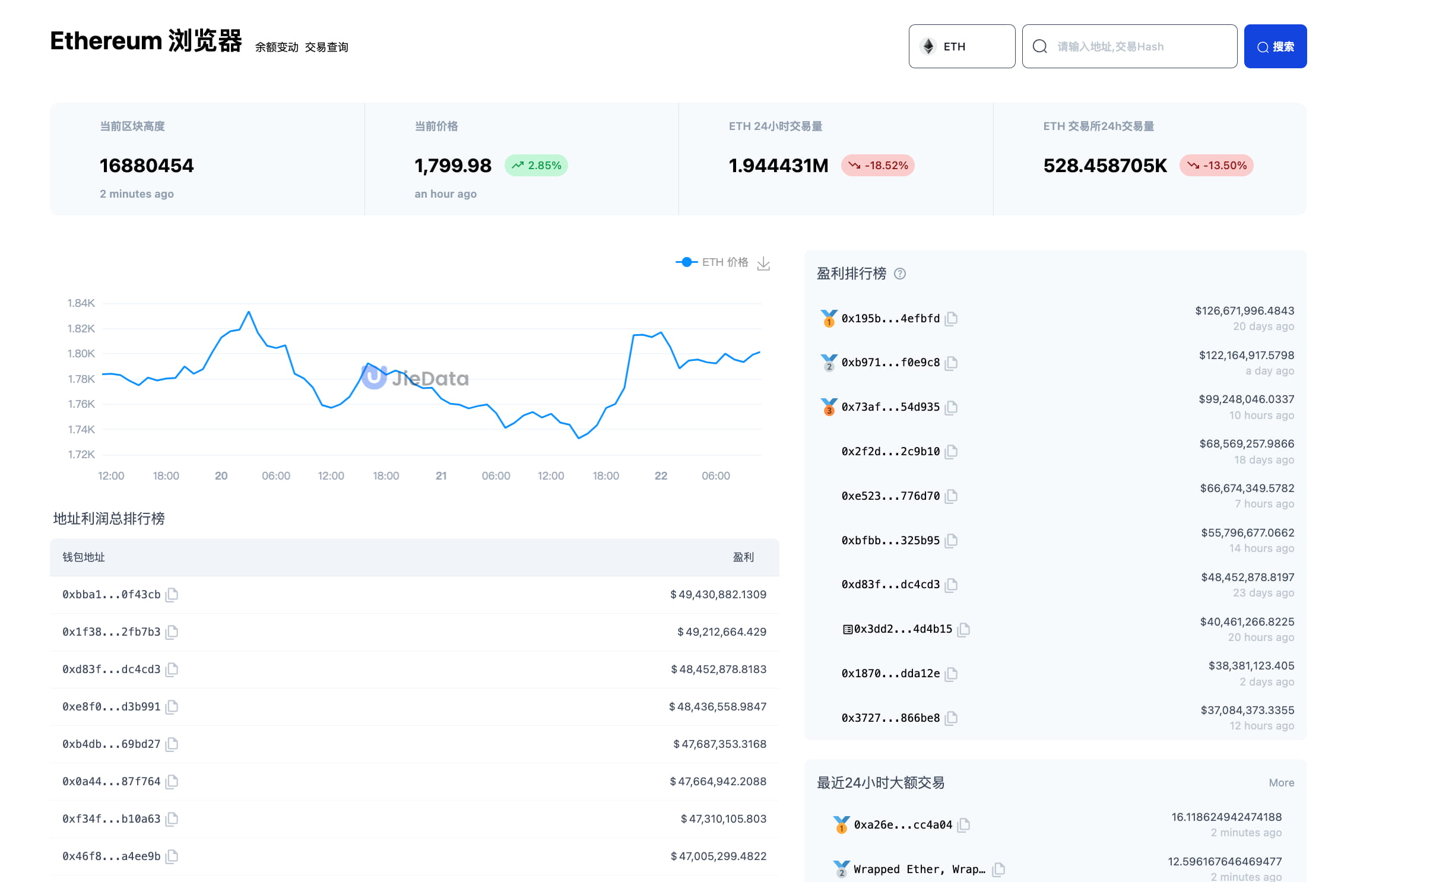Open transaction 0xa26e...cc4a04
This screenshot has width=1433, height=882.
coord(903,825)
